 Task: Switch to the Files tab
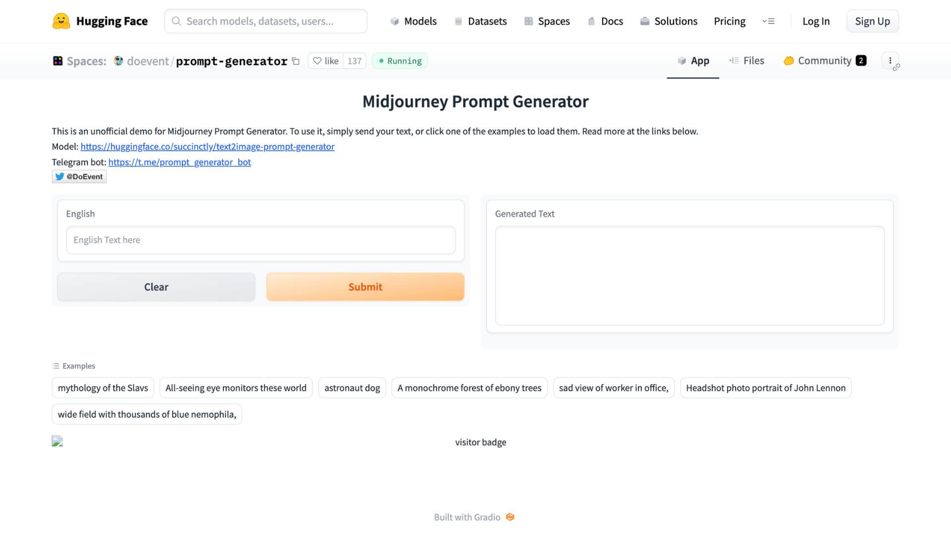click(746, 60)
